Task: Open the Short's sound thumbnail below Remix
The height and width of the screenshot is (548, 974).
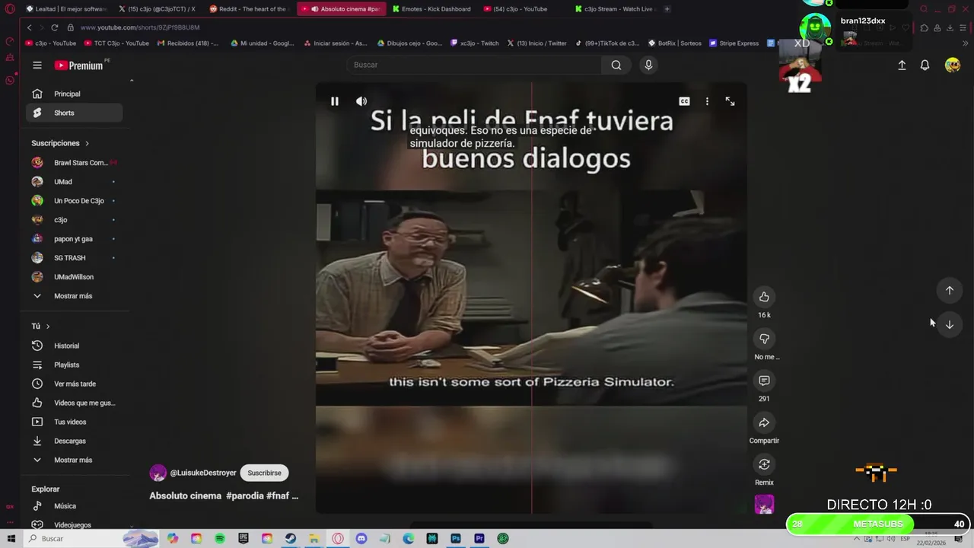Action: tap(764, 504)
